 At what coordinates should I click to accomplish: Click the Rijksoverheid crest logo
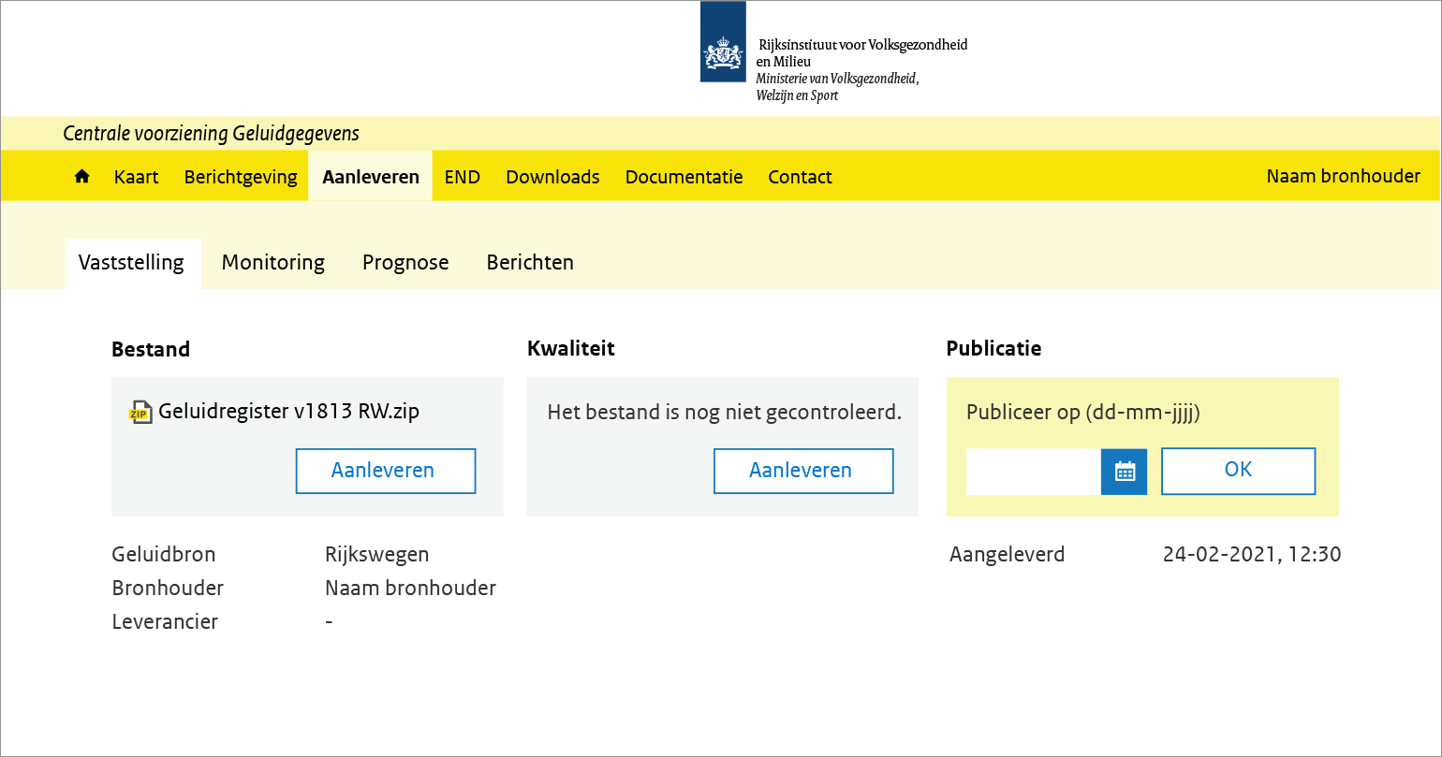pyautogui.click(x=723, y=42)
